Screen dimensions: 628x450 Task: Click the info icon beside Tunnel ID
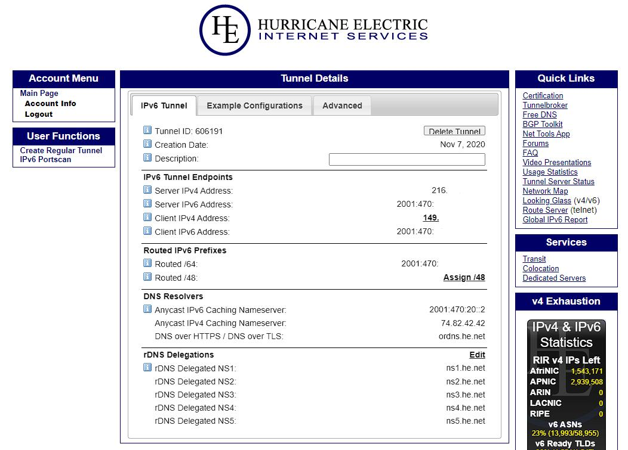point(147,130)
